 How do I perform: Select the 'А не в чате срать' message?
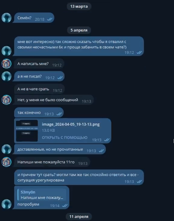tap(39, 89)
